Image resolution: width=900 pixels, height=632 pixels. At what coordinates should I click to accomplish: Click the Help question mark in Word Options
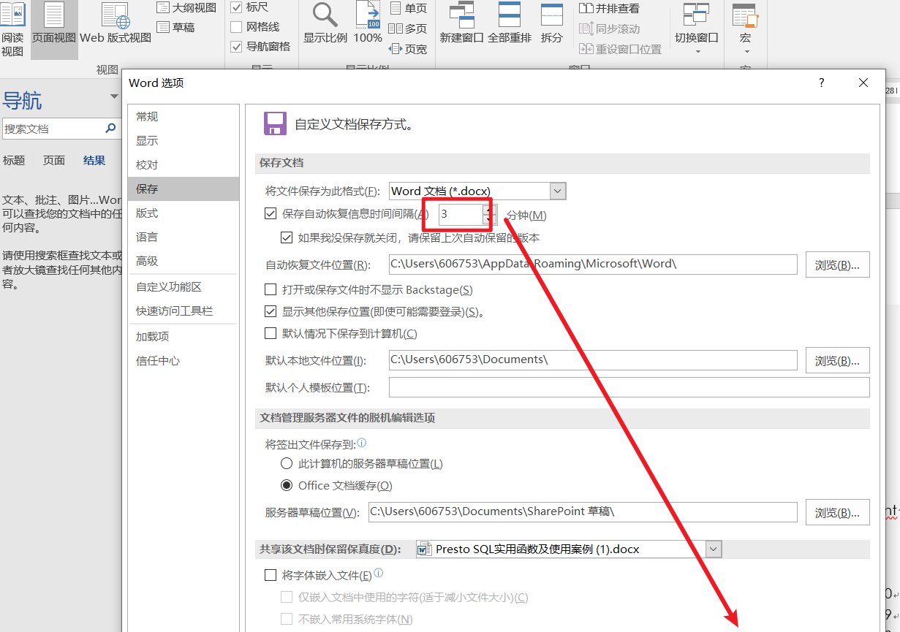[x=822, y=83]
